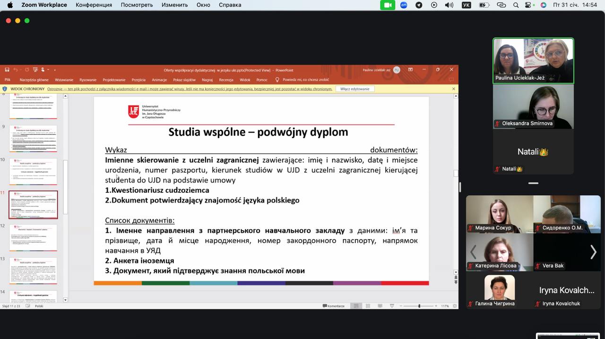
Task: Open the Pomoc ribbon tab
Action: pyautogui.click(x=262, y=80)
